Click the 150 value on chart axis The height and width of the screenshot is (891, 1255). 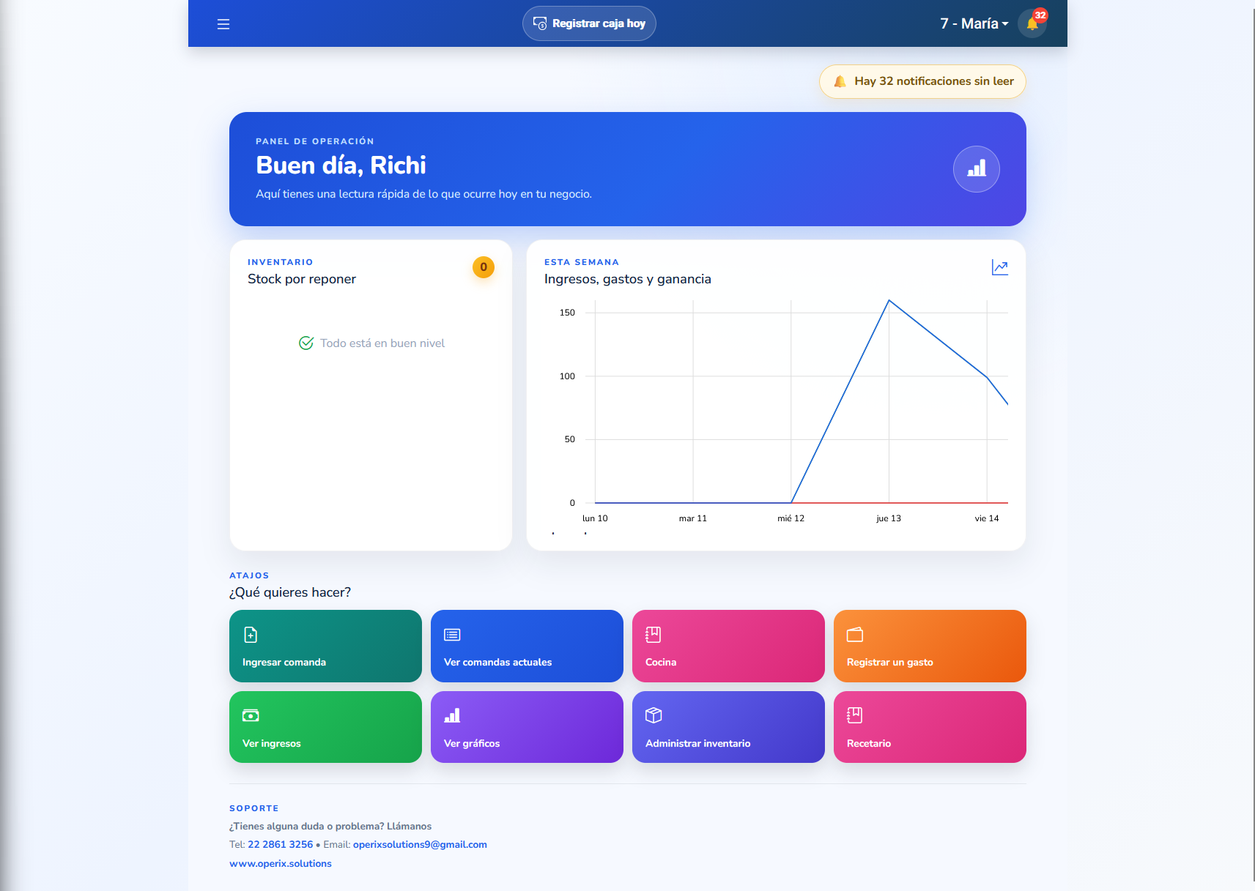pyautogui.click(x=567, y=313)
